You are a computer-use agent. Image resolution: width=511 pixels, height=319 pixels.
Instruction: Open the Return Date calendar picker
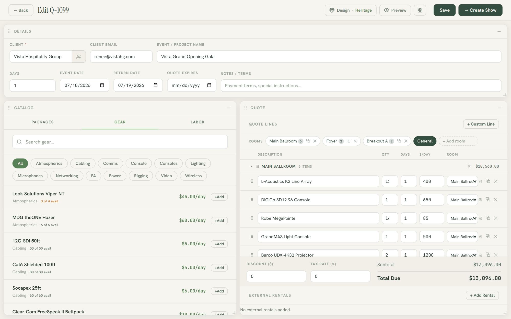[x=156, y=85]
